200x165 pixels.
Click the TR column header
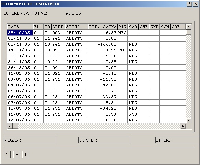pos(47,27)
